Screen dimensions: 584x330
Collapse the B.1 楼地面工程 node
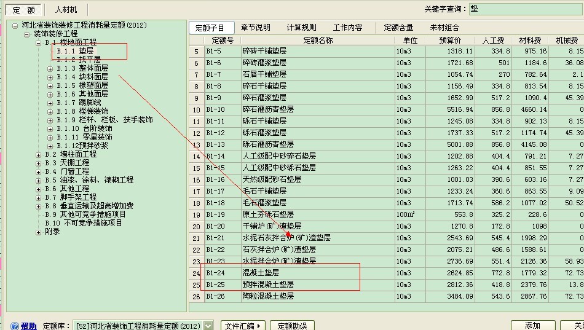(38, 43)
